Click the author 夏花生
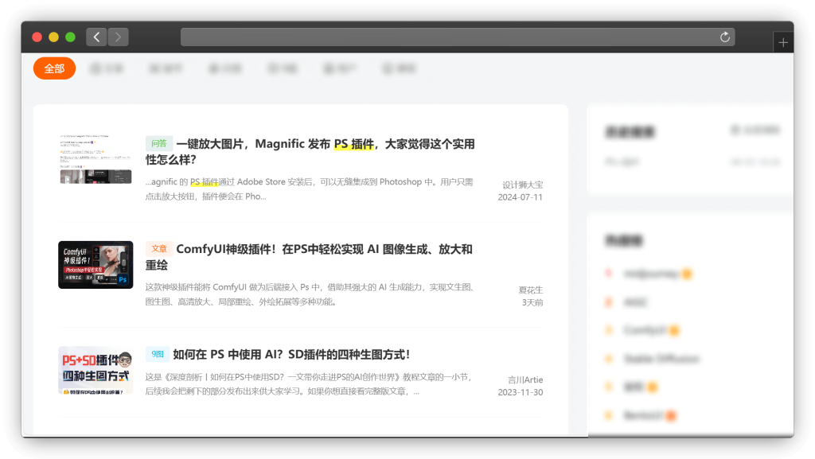 coord(529,290)
